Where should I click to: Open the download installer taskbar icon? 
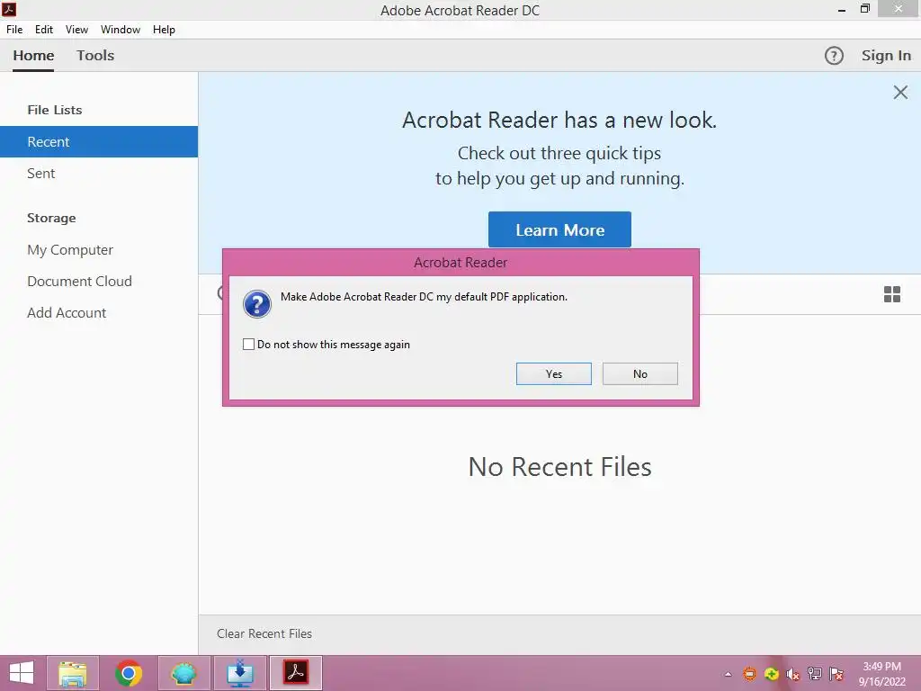(x=240, y=673)
